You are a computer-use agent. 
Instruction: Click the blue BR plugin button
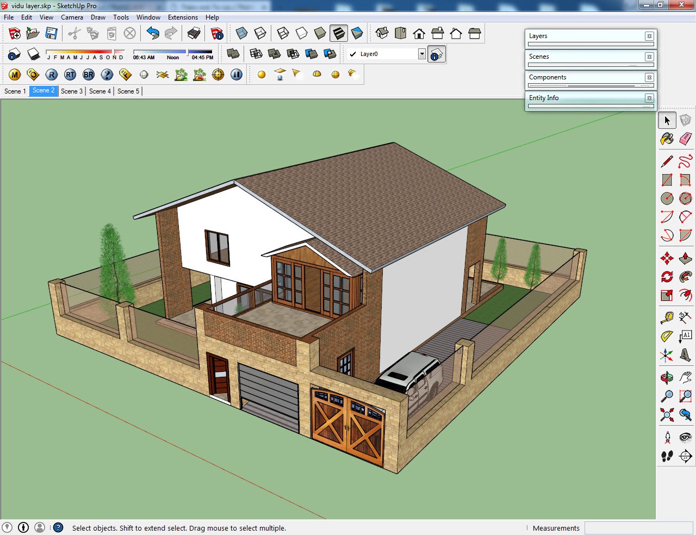(89, 74)
